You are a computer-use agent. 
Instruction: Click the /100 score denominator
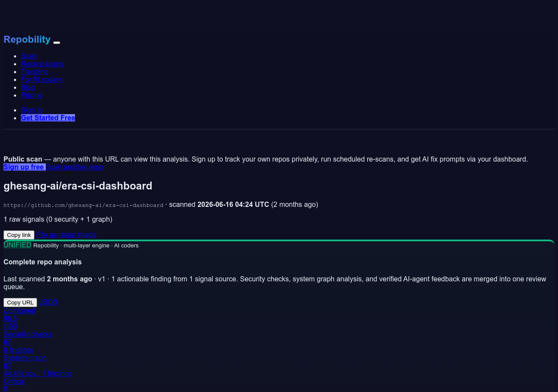click(10, 326)
